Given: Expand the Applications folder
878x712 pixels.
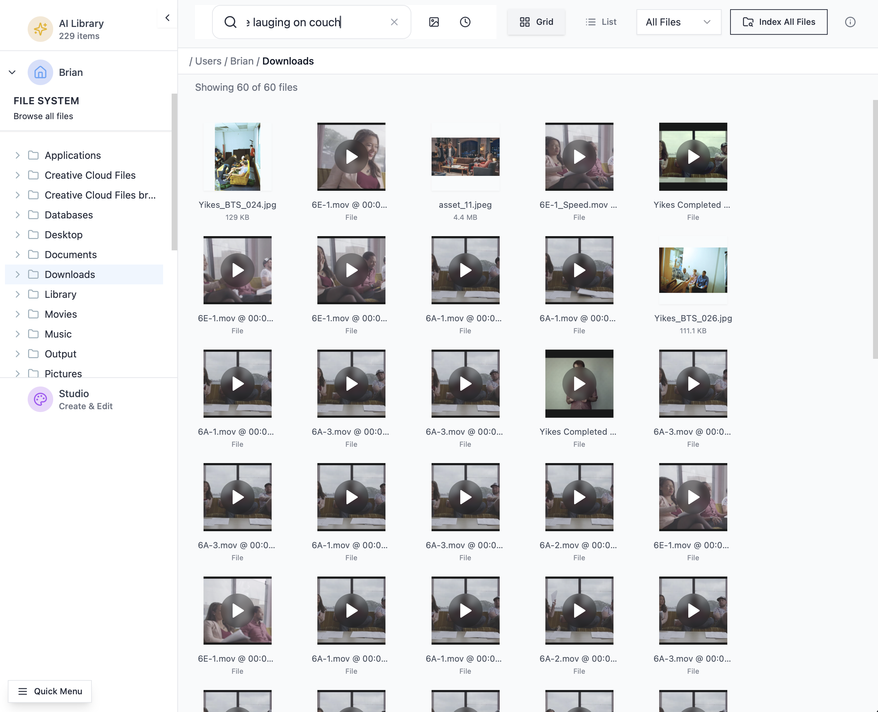Looking at the screenshot, I should [18, 155].
